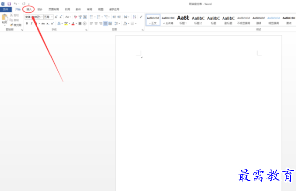298x191 pixels.
Task: Apply distributed alignment
Action: point(110,24)
